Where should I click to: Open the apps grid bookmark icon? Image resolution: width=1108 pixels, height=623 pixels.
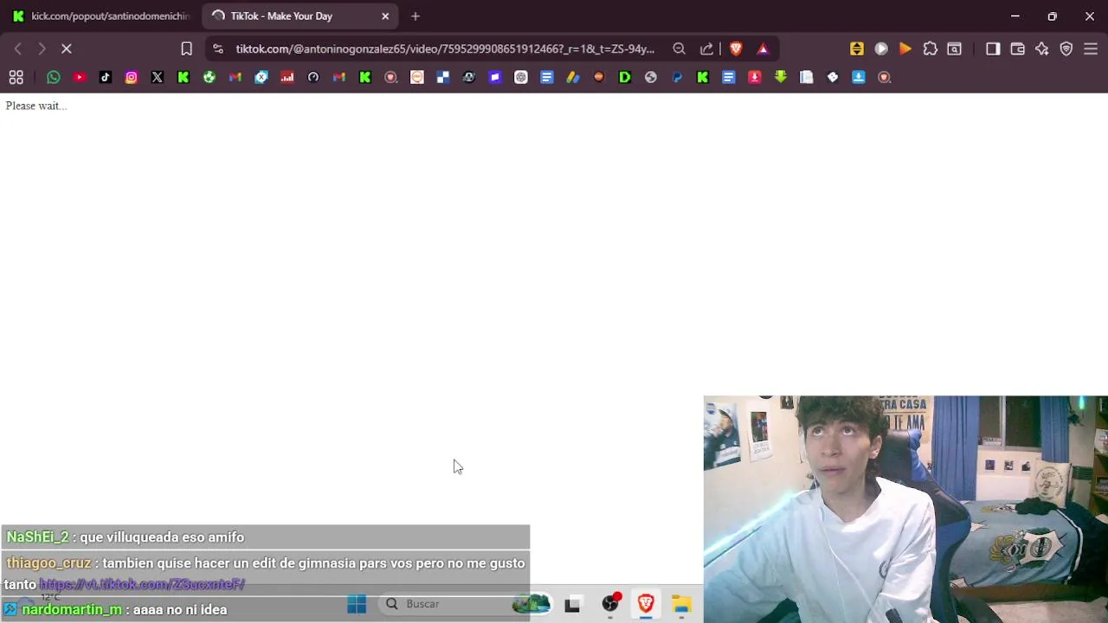16,77
